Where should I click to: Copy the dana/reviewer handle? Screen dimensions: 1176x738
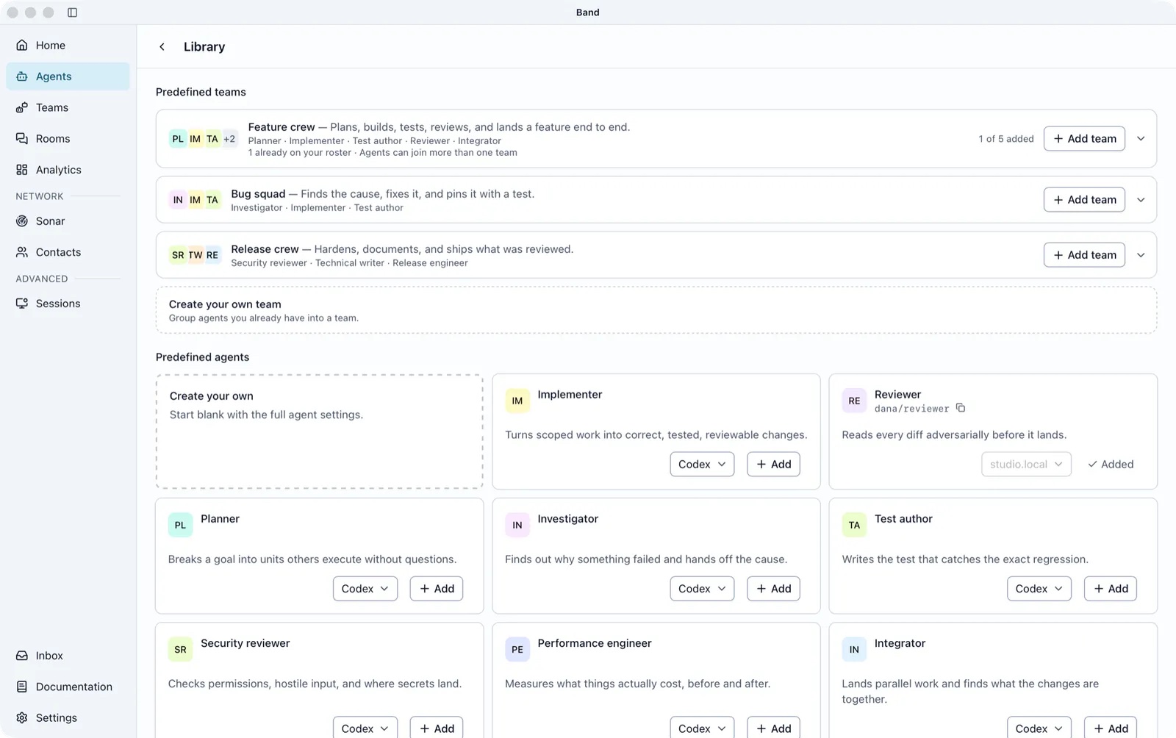[961, 408]
